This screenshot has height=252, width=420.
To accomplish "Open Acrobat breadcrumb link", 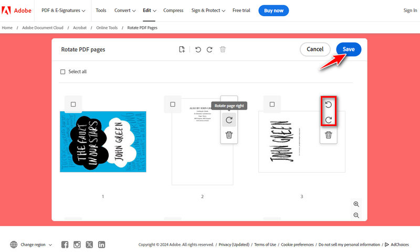I will pyautogui.click(x=80, y=28).
